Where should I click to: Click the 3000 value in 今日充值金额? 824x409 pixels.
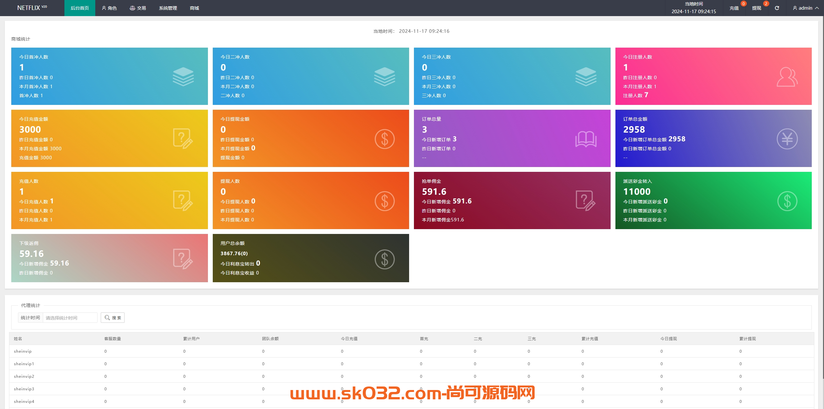[30, 129]
